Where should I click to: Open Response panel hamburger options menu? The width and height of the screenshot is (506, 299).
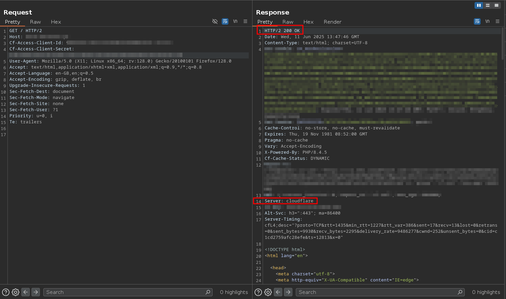click(x=498, y=21)
